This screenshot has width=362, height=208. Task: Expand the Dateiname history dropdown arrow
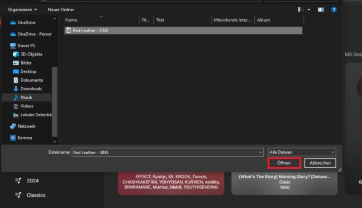(260, 153)
